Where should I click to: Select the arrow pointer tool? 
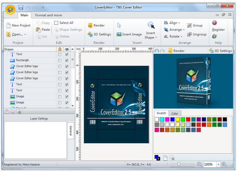(119, 25)
